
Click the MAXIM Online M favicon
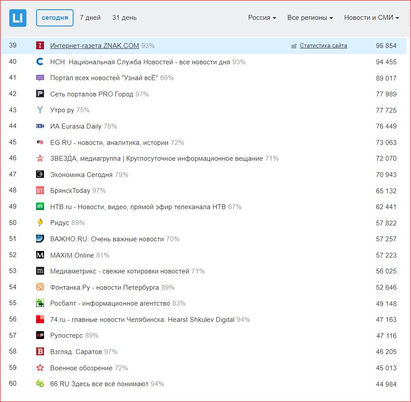tap(40, 255)
